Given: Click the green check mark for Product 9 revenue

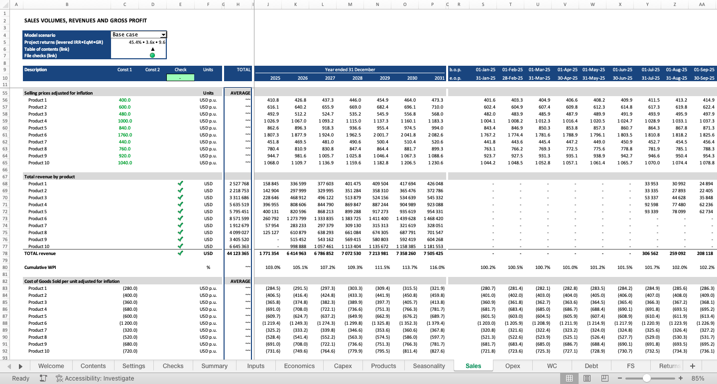Looking at the screenshot, I should (180, 240).
